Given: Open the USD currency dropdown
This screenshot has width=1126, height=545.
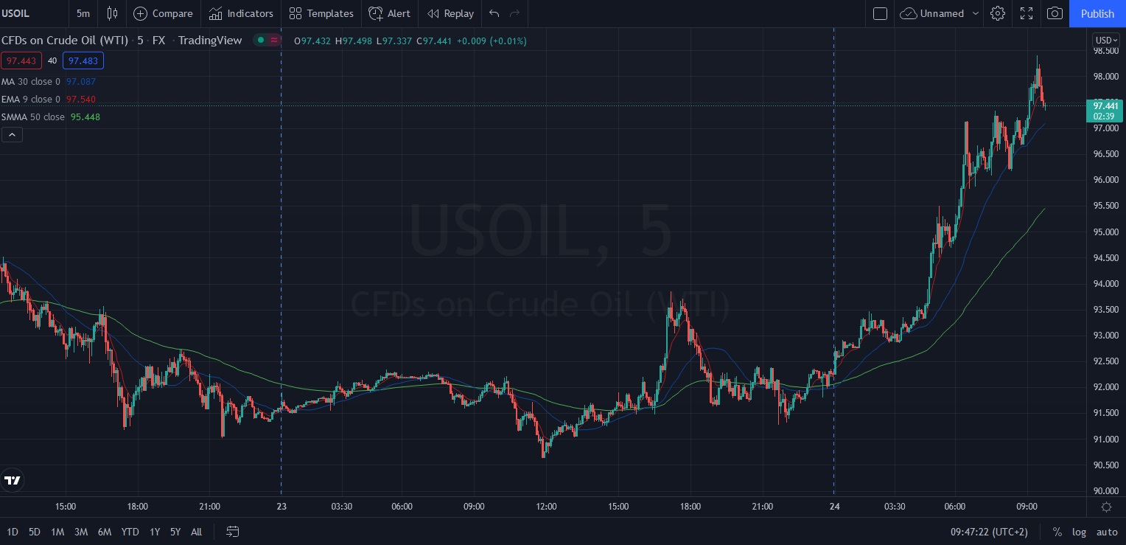Looking at the screenshot, I should pos(1105,41).
